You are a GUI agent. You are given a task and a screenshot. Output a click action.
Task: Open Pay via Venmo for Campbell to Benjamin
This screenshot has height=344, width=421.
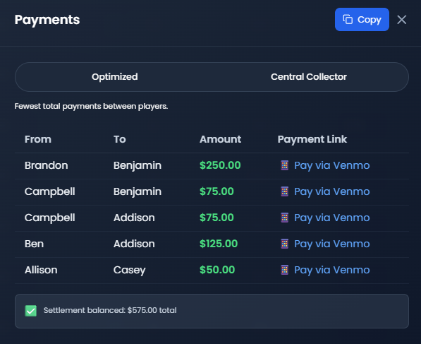click(332, 191)
